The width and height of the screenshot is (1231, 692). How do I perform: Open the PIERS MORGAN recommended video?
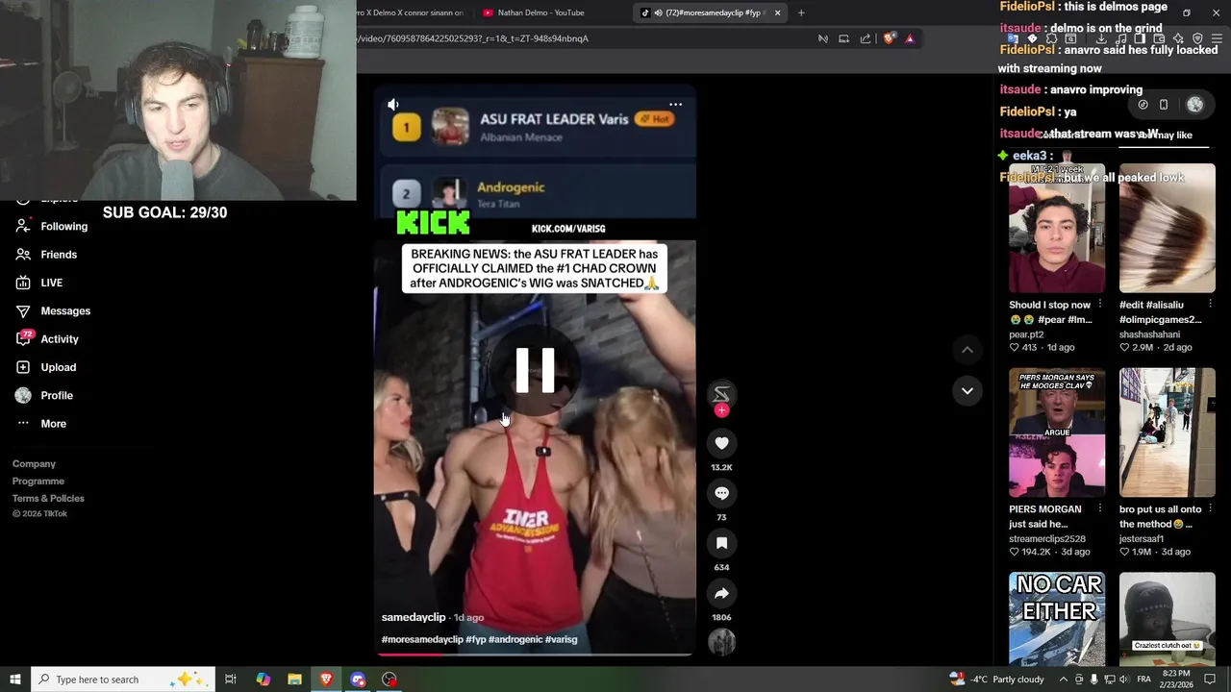1057,432
